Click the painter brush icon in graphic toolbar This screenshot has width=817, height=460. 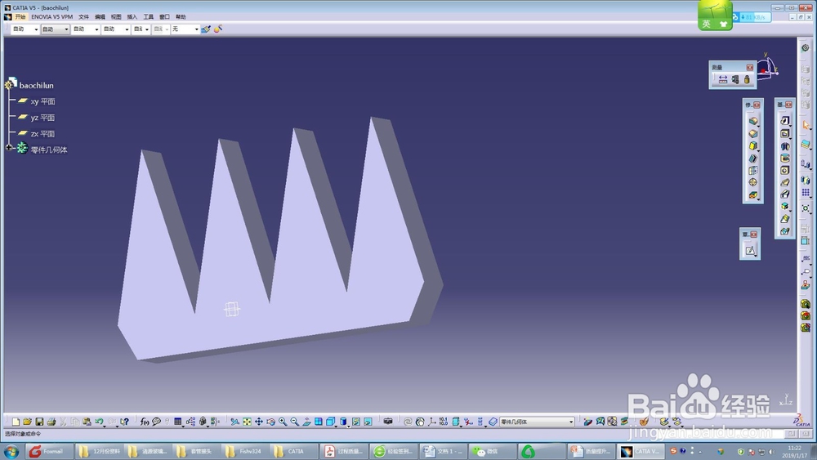tap(206, 29)
